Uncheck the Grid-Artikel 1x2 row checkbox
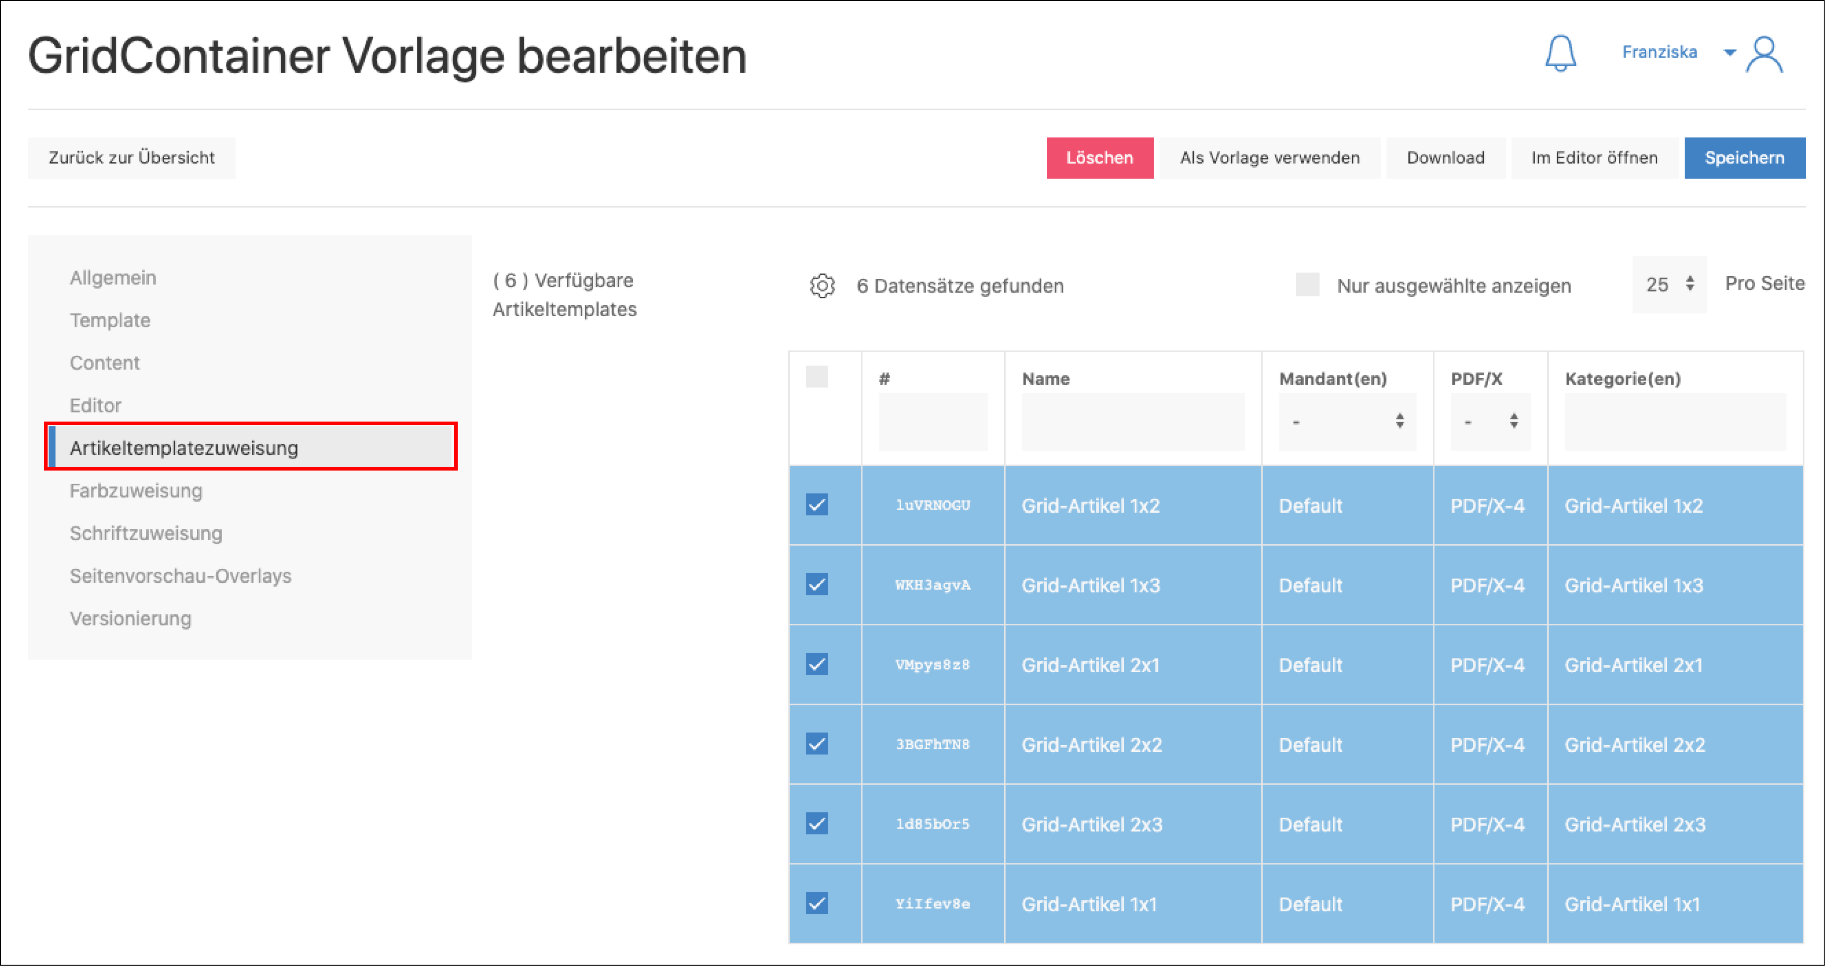Screen dimensions: 1825x972 tap(817, 505)
